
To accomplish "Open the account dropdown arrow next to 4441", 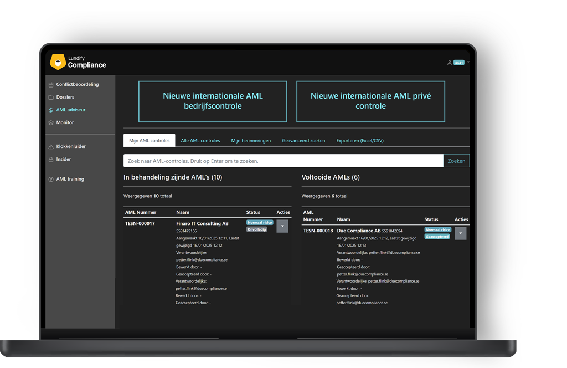I will tap(467, 62).
